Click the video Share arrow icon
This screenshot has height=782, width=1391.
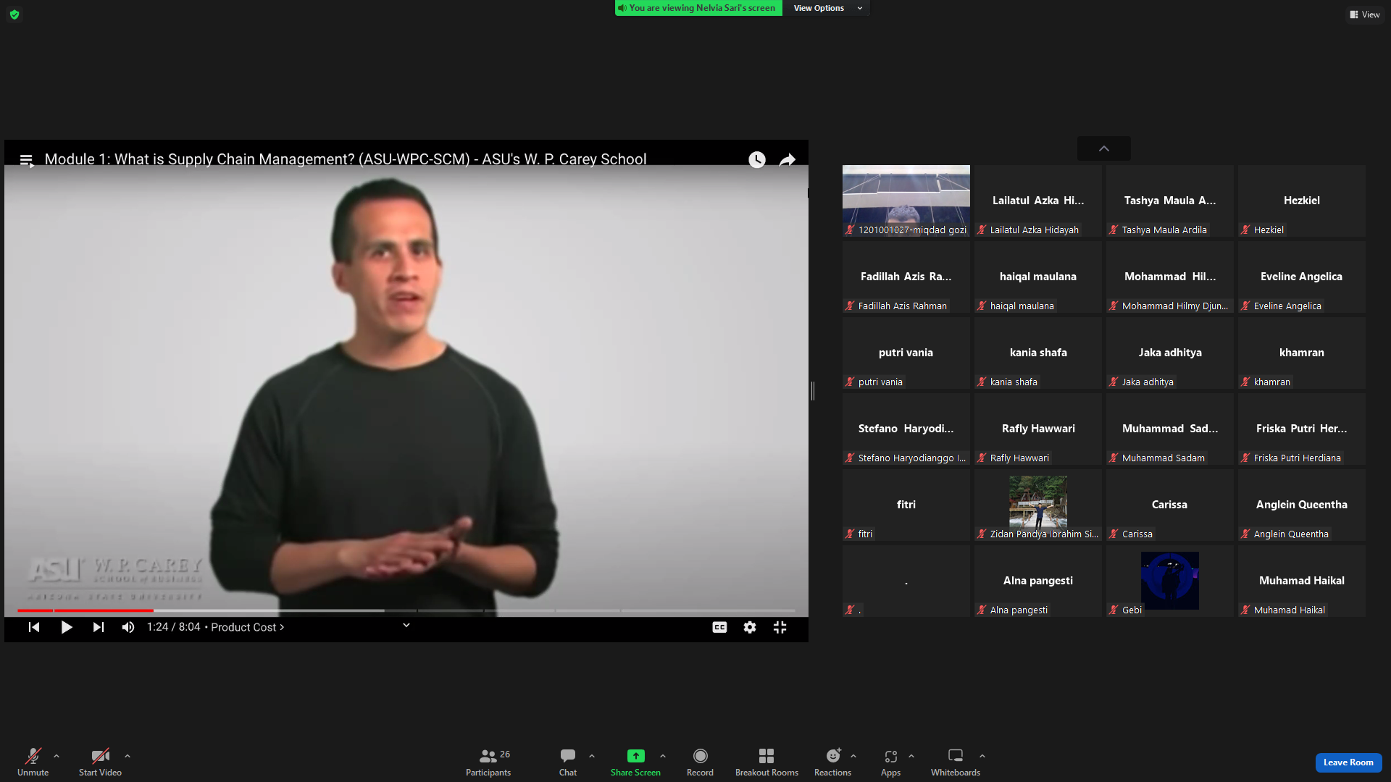coord(788,159)
